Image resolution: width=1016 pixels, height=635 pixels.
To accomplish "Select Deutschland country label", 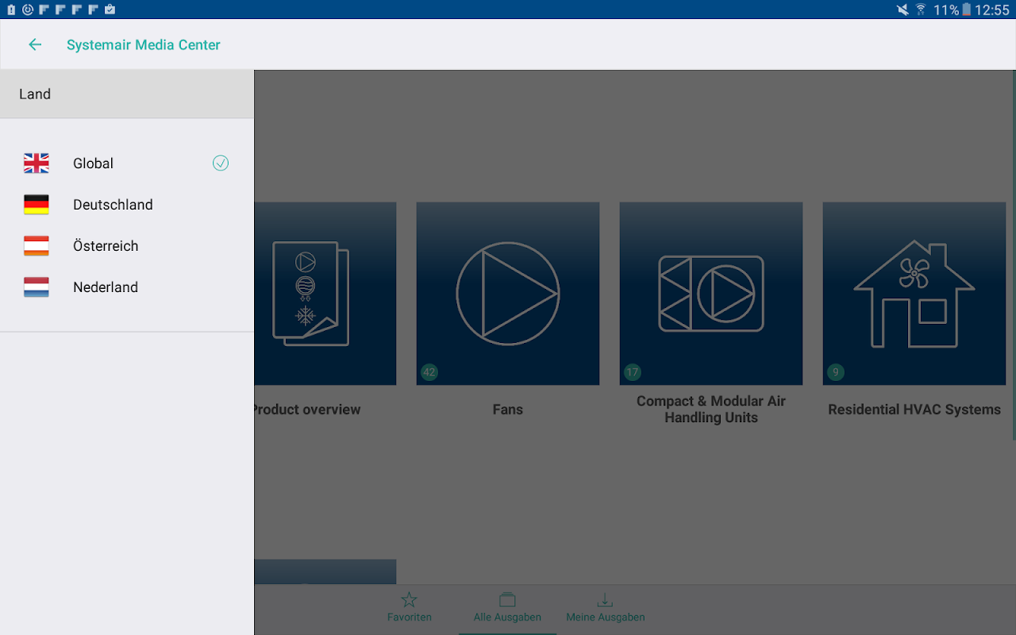I will (x=113, y=205).
